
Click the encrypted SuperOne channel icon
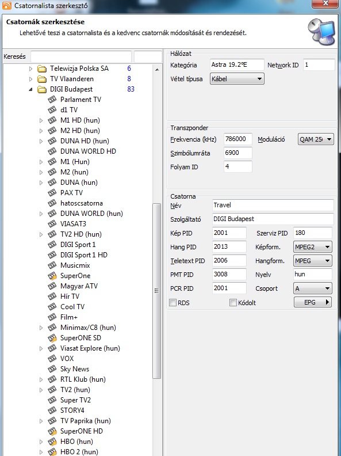tap(52, 276)
